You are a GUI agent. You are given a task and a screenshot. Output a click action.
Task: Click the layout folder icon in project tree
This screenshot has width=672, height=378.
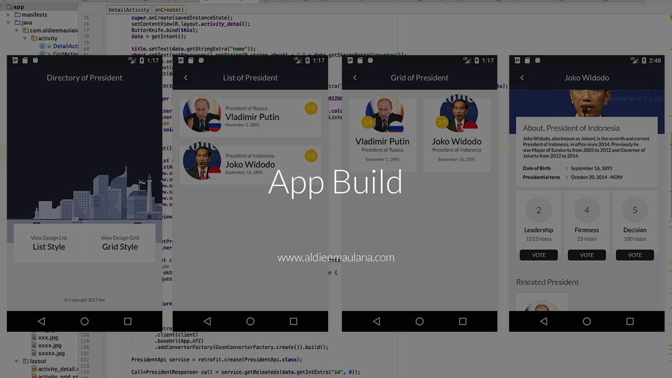coord(25,361)
